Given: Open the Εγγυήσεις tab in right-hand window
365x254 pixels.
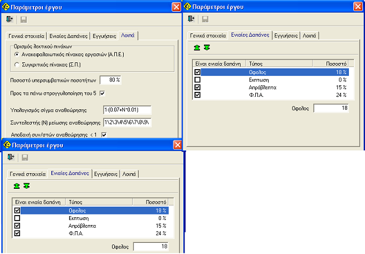Looking at the screenshot, I should (x=285, y=35).
